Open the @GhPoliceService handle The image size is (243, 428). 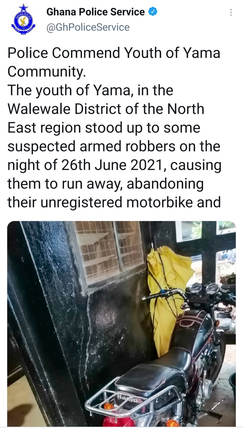88,27
